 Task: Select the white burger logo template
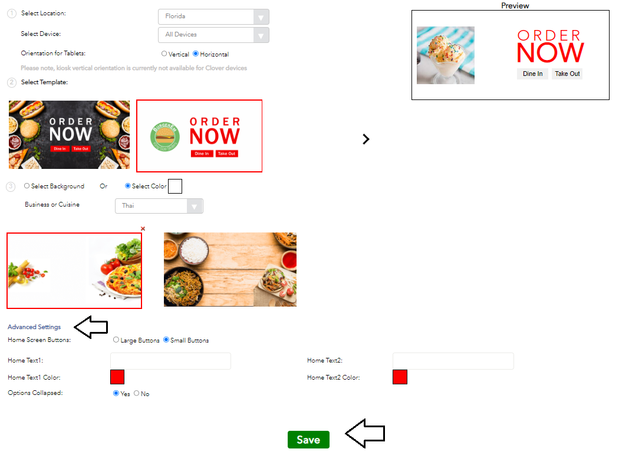point(199,136)
